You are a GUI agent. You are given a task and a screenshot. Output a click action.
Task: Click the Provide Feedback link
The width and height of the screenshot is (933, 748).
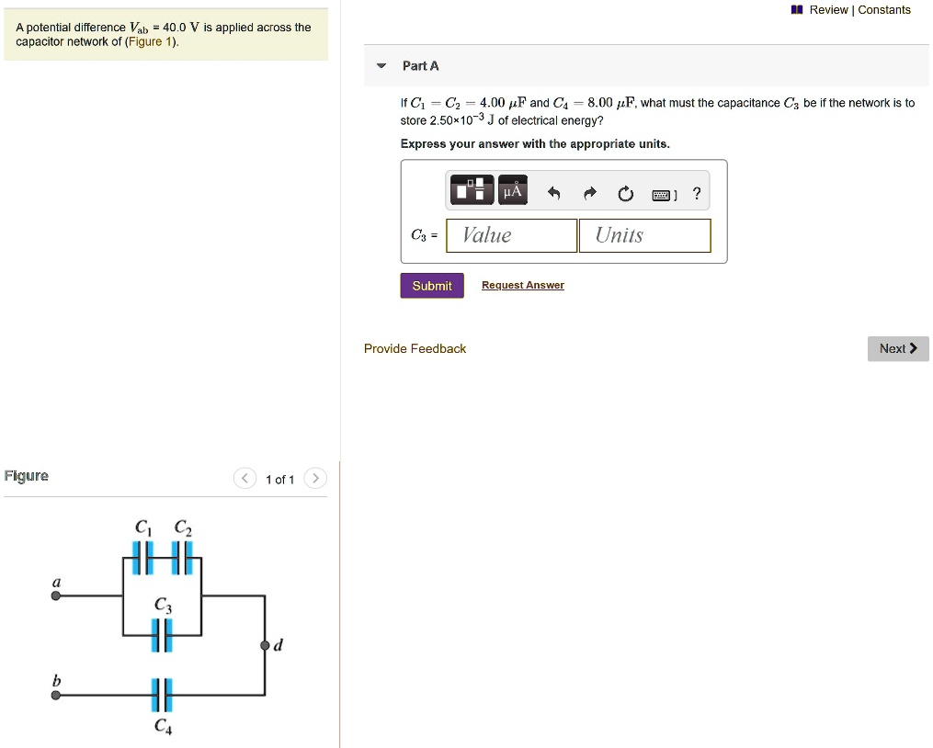click(415, 348)
